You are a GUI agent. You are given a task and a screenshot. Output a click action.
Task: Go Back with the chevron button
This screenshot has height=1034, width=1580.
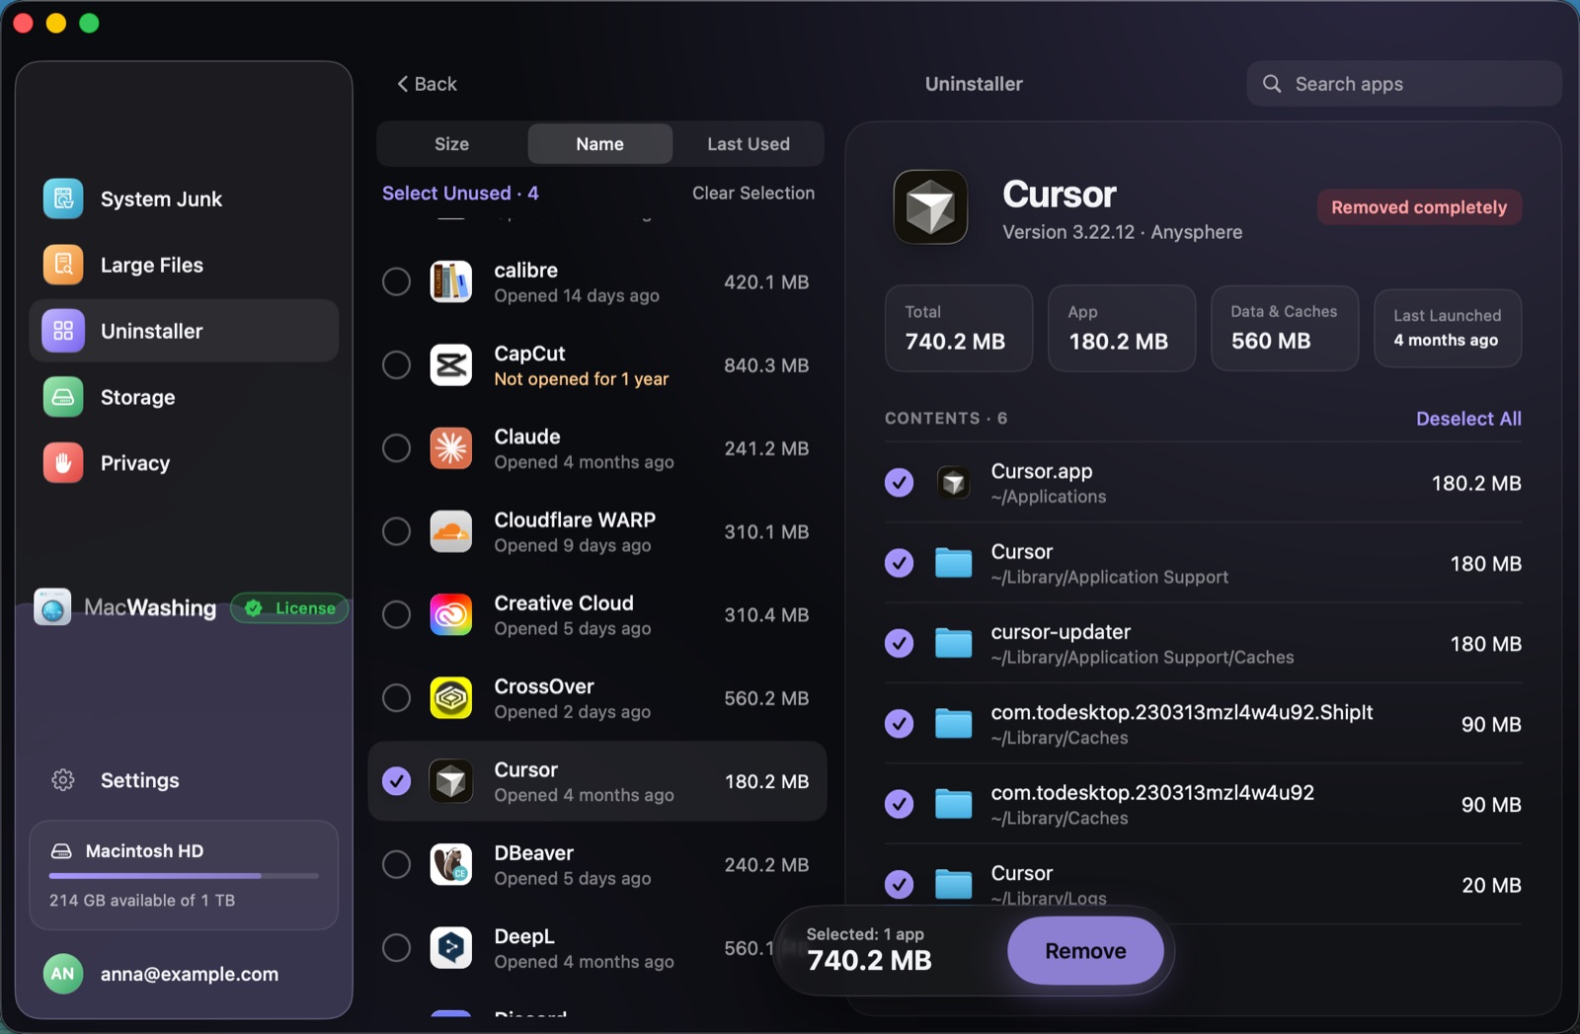coord(427,84)
